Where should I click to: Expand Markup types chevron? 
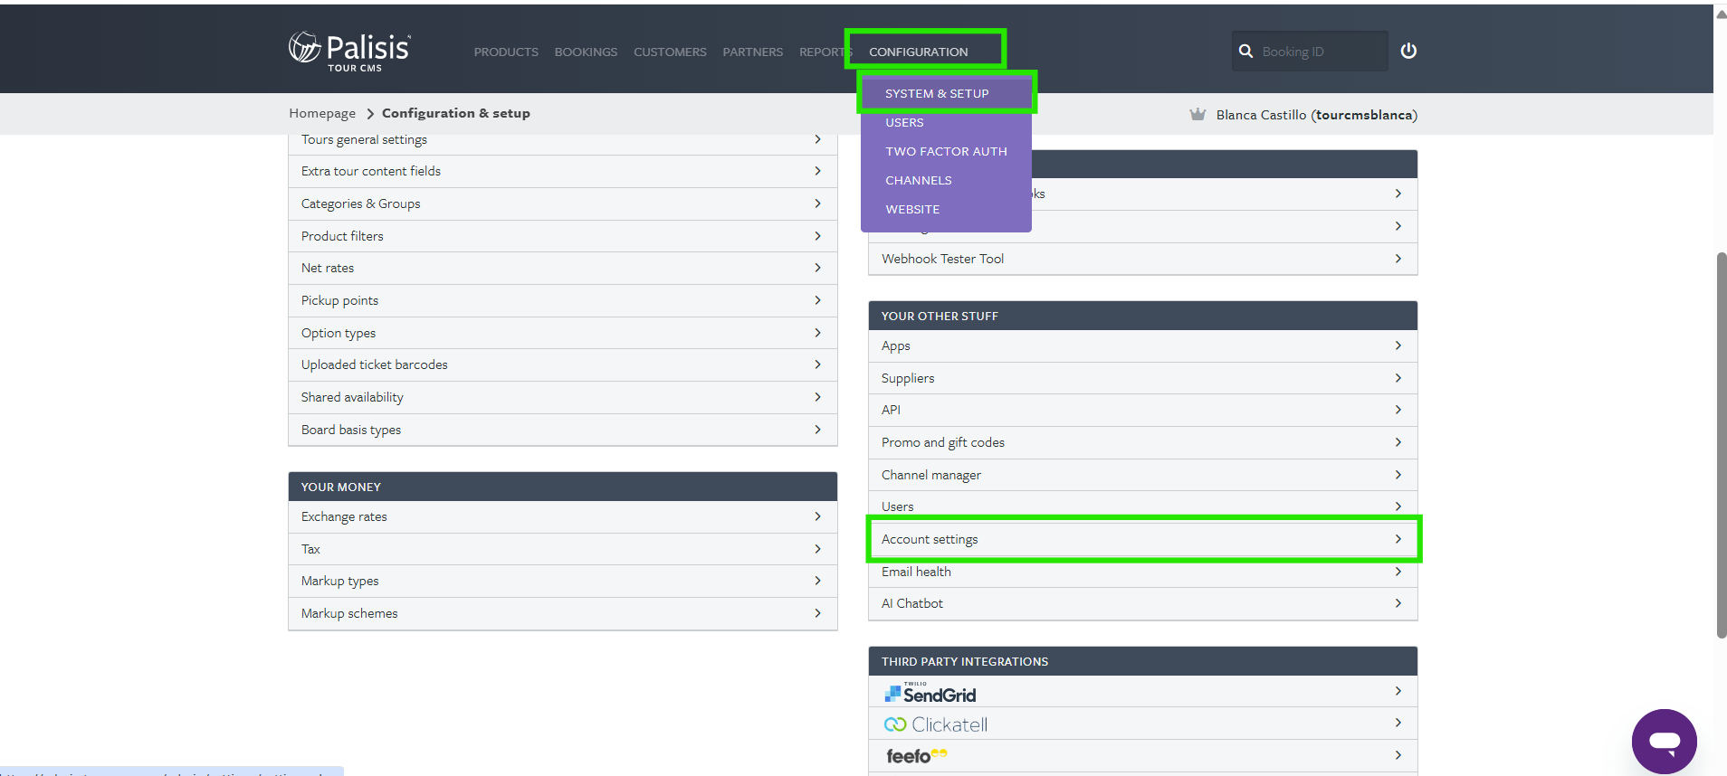817,581
